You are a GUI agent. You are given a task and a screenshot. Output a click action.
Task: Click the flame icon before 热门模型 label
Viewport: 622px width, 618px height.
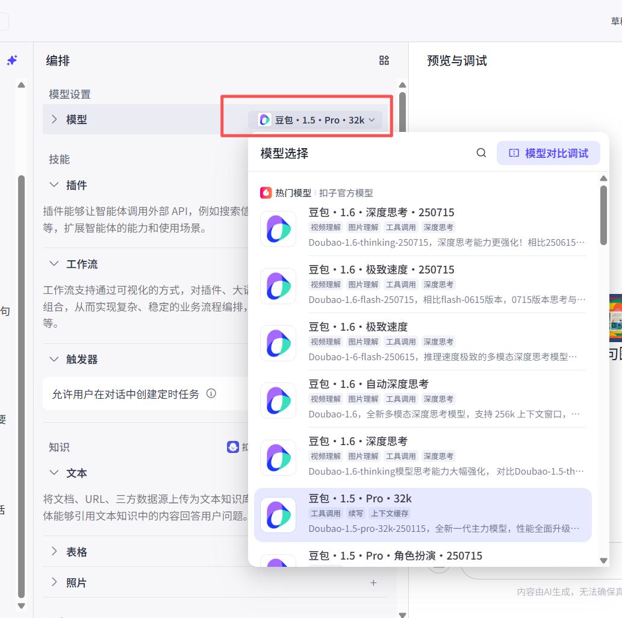tap(265, 193)
